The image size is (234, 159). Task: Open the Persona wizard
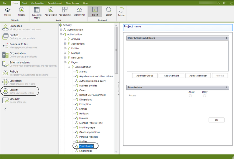[x=22, y=12]
